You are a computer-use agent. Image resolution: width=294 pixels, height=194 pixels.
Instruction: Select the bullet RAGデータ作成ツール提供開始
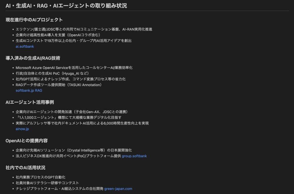59,85
